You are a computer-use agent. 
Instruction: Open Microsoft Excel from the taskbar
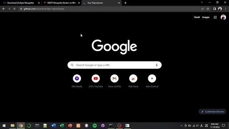point(62,126)
